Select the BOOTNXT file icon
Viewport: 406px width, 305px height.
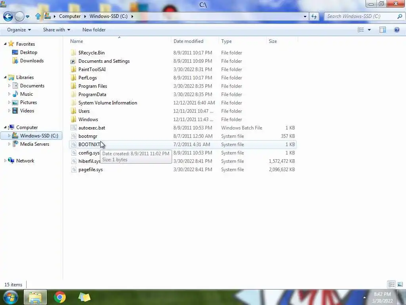pyautogui.click(x=73, y=145)
